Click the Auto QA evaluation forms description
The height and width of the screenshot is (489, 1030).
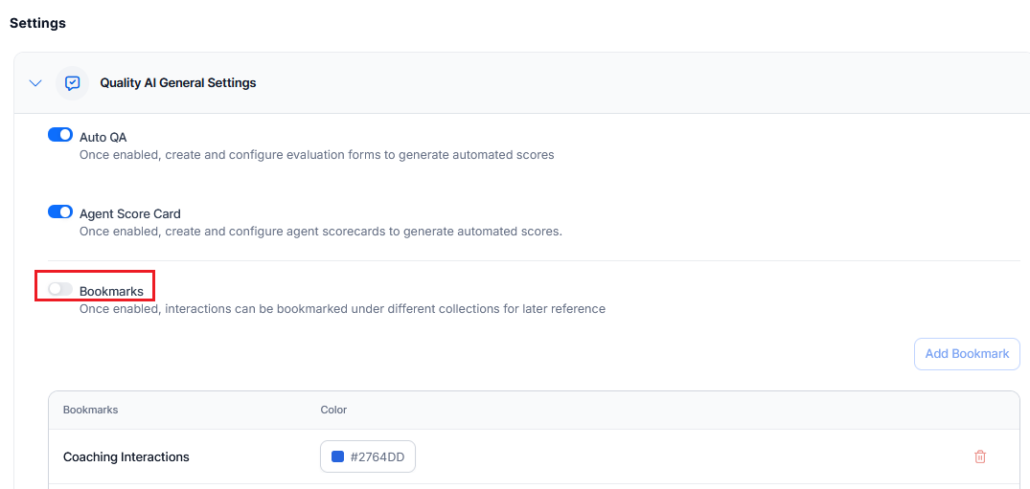[316, 154]
